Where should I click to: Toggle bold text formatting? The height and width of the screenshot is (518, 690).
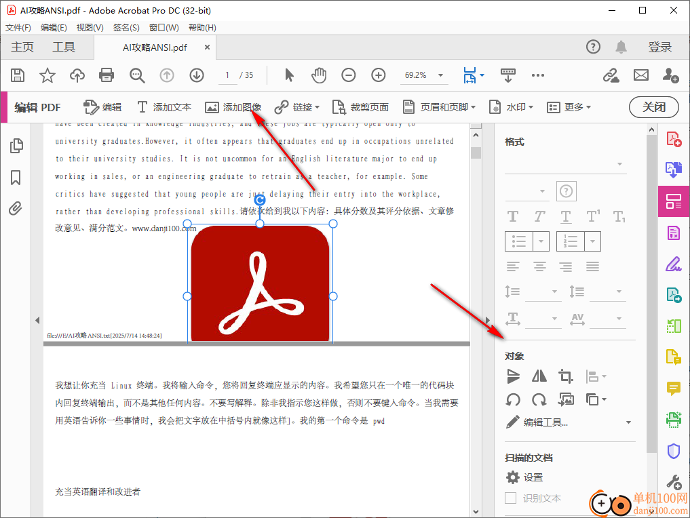(x=513, y=216)
